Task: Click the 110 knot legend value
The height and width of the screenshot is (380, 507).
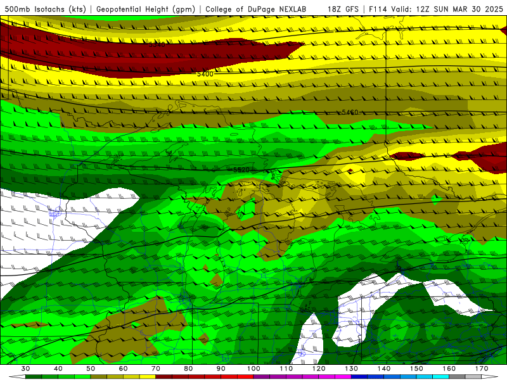Action: click(x=286, y=369)
